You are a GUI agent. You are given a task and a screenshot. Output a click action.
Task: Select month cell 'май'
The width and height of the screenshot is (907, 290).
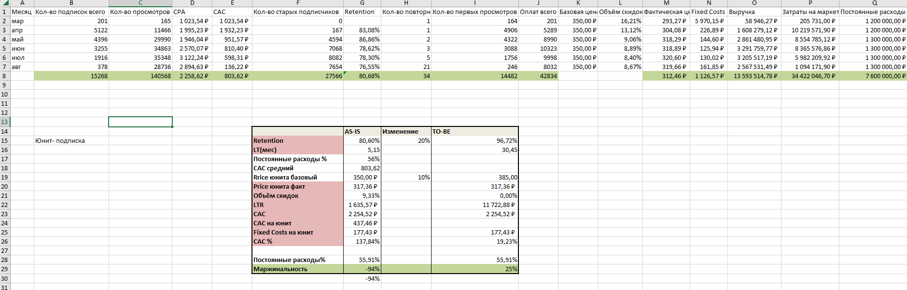tap(22, 39)
